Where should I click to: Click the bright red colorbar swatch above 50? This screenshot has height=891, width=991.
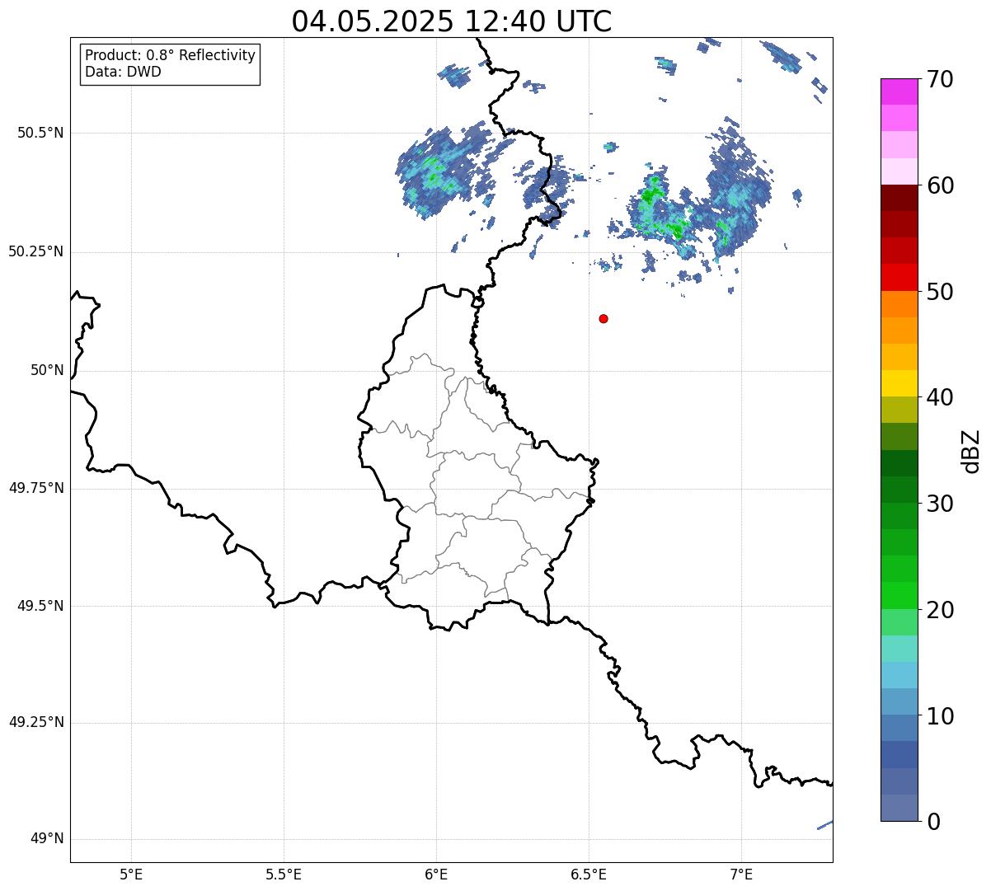pyautogui.click(x=899, y=277)
